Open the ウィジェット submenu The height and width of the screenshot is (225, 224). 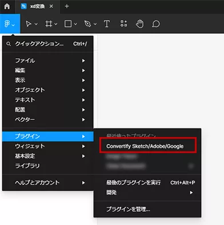[x=48, y=146]
